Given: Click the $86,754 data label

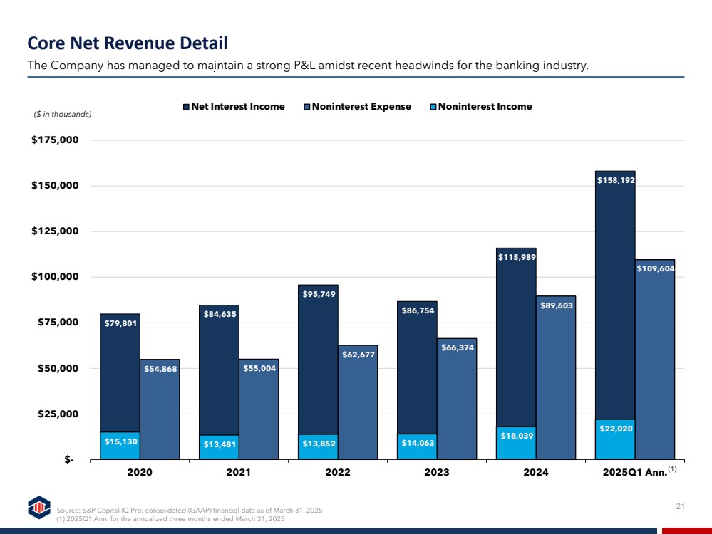Looking at the screenshot, I should pyautogui.click(x=418, y=310).
